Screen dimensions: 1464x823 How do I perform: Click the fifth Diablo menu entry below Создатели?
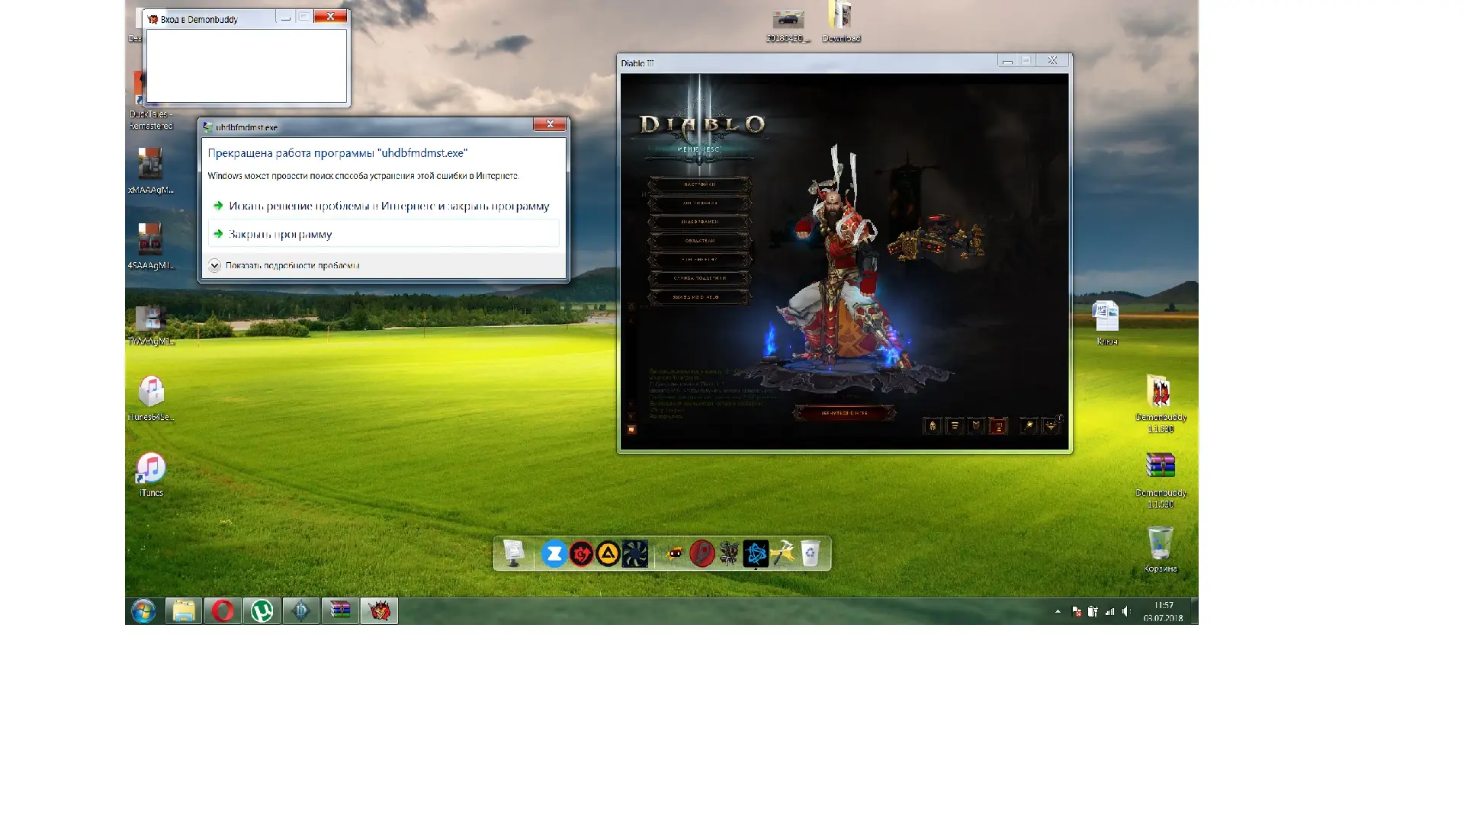click(x=699, y=260)
